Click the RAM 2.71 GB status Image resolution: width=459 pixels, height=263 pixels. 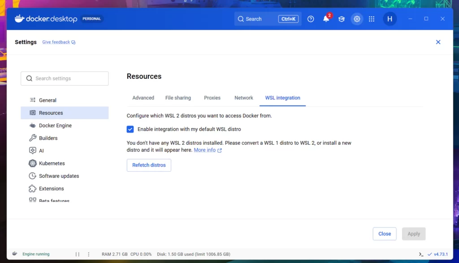(114, 254)
